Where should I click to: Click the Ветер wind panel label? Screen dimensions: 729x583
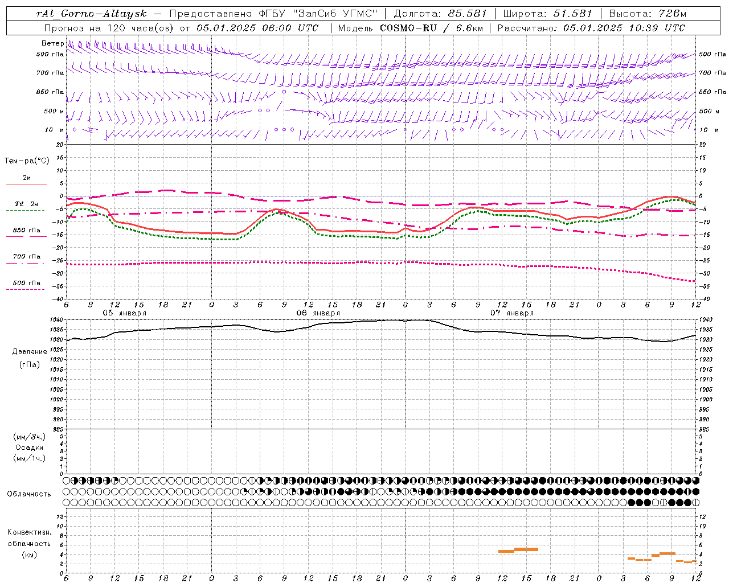click(x=52, y=43)
